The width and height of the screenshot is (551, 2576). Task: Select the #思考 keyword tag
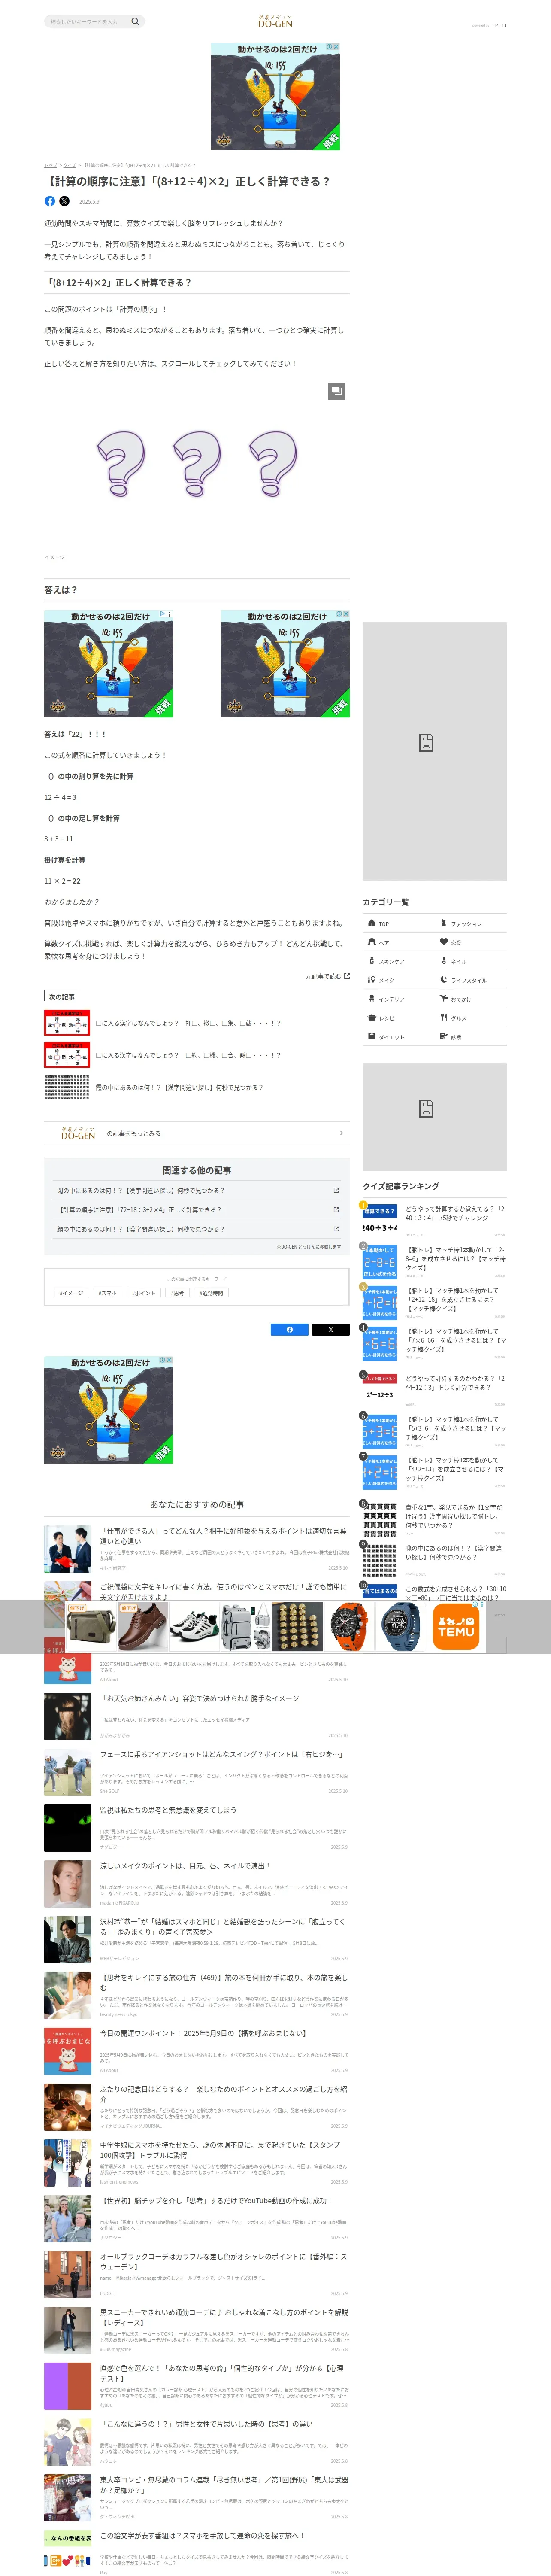pos(178,1293)
